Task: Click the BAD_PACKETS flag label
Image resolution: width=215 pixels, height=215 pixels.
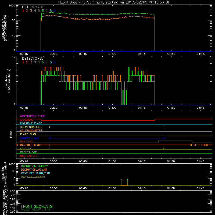Action: tap(29, 156)
